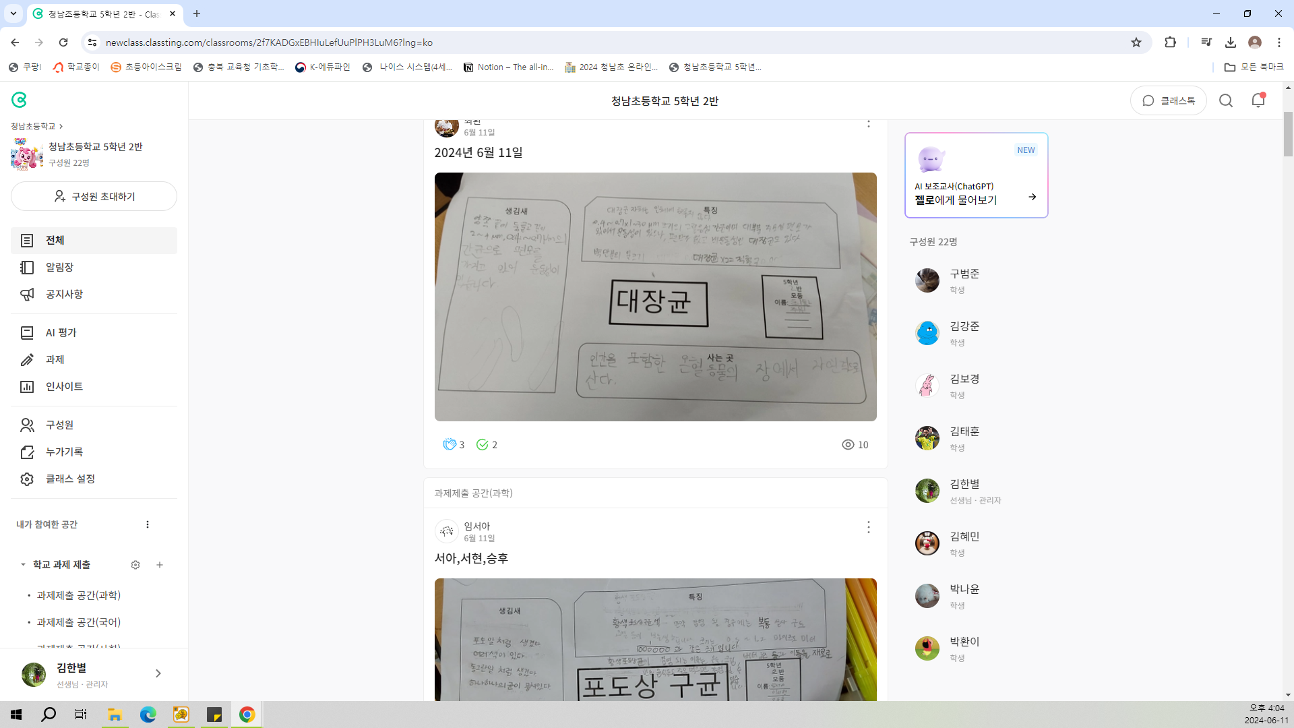1294x728 pixels.
Task: Bookmark this page with star icon
Action: coord(1136,42)
